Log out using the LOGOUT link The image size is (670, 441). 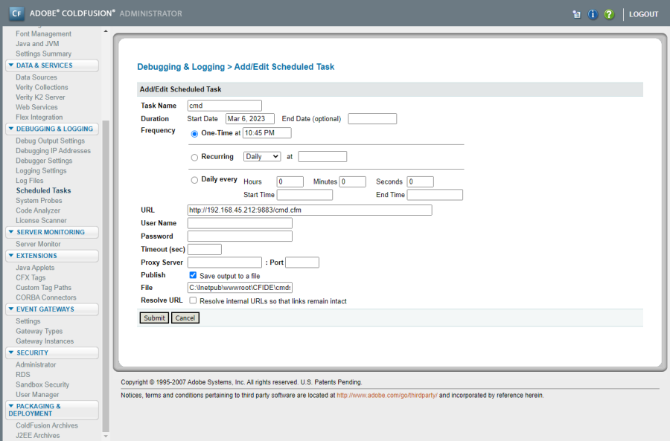643,15
